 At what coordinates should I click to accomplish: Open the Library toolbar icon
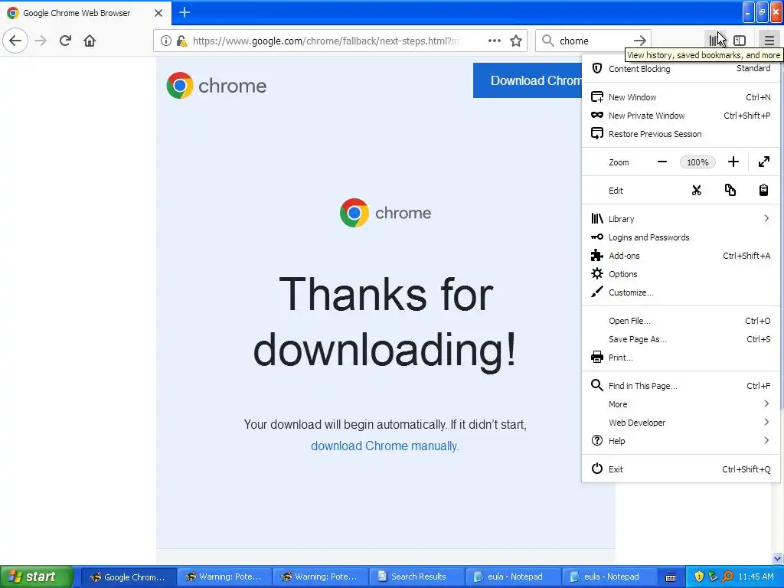click(x=716, y=41)
